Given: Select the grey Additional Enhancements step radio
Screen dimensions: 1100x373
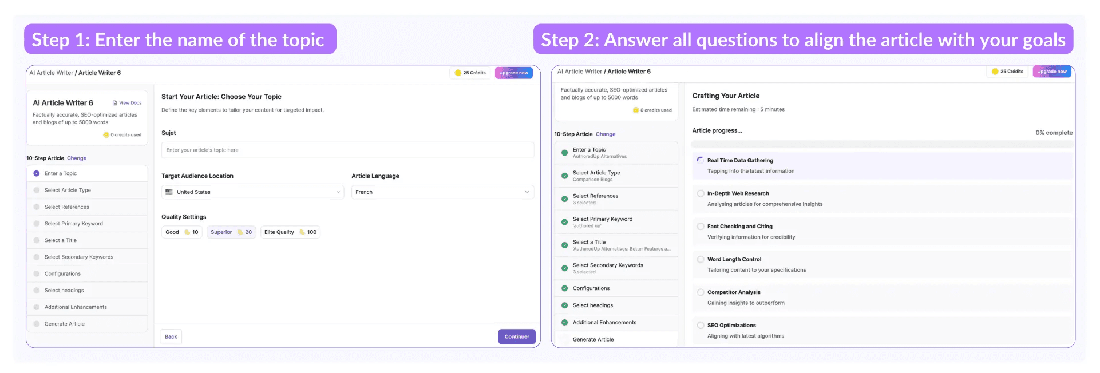Looking at the screenshot, I should (x=37, y=307).
